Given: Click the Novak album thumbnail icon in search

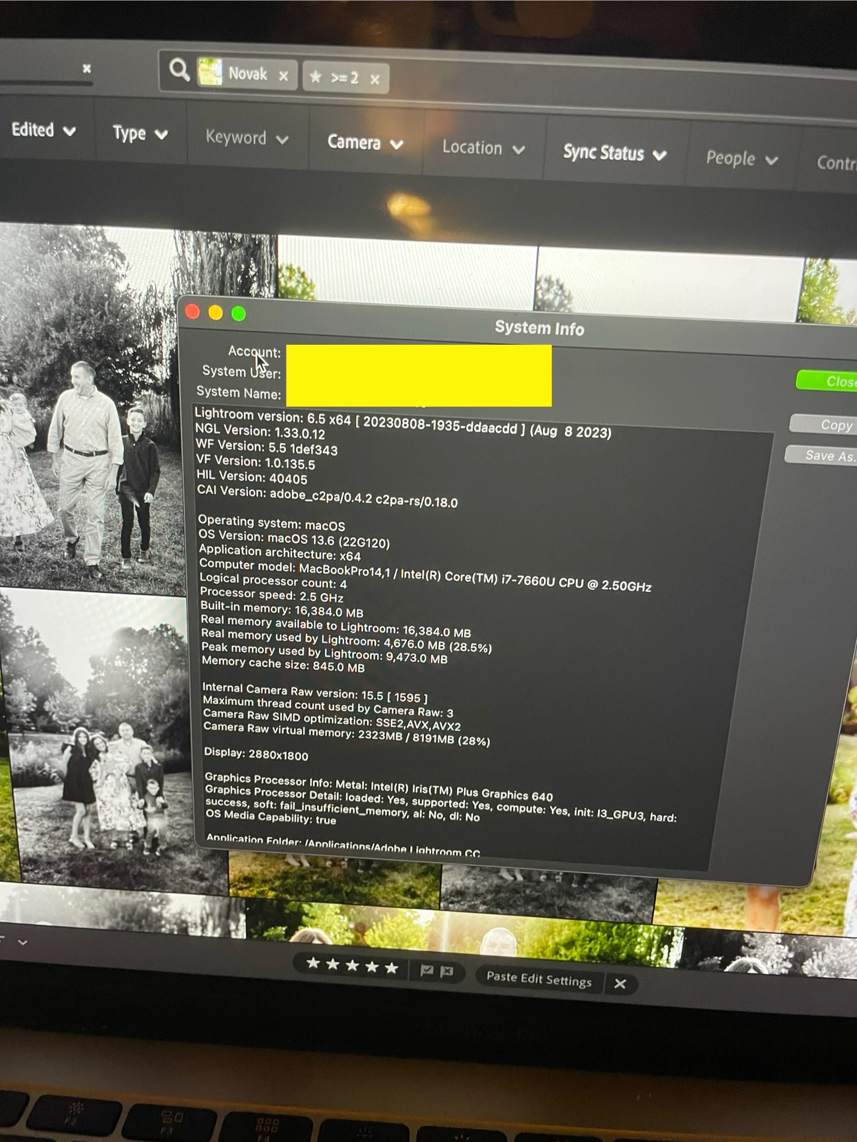Looking at the screenshot, I should pos(210,72).
